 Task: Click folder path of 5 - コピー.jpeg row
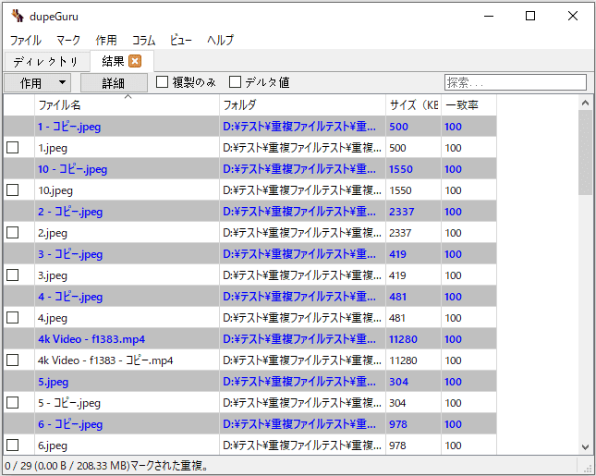coord(302,403)
